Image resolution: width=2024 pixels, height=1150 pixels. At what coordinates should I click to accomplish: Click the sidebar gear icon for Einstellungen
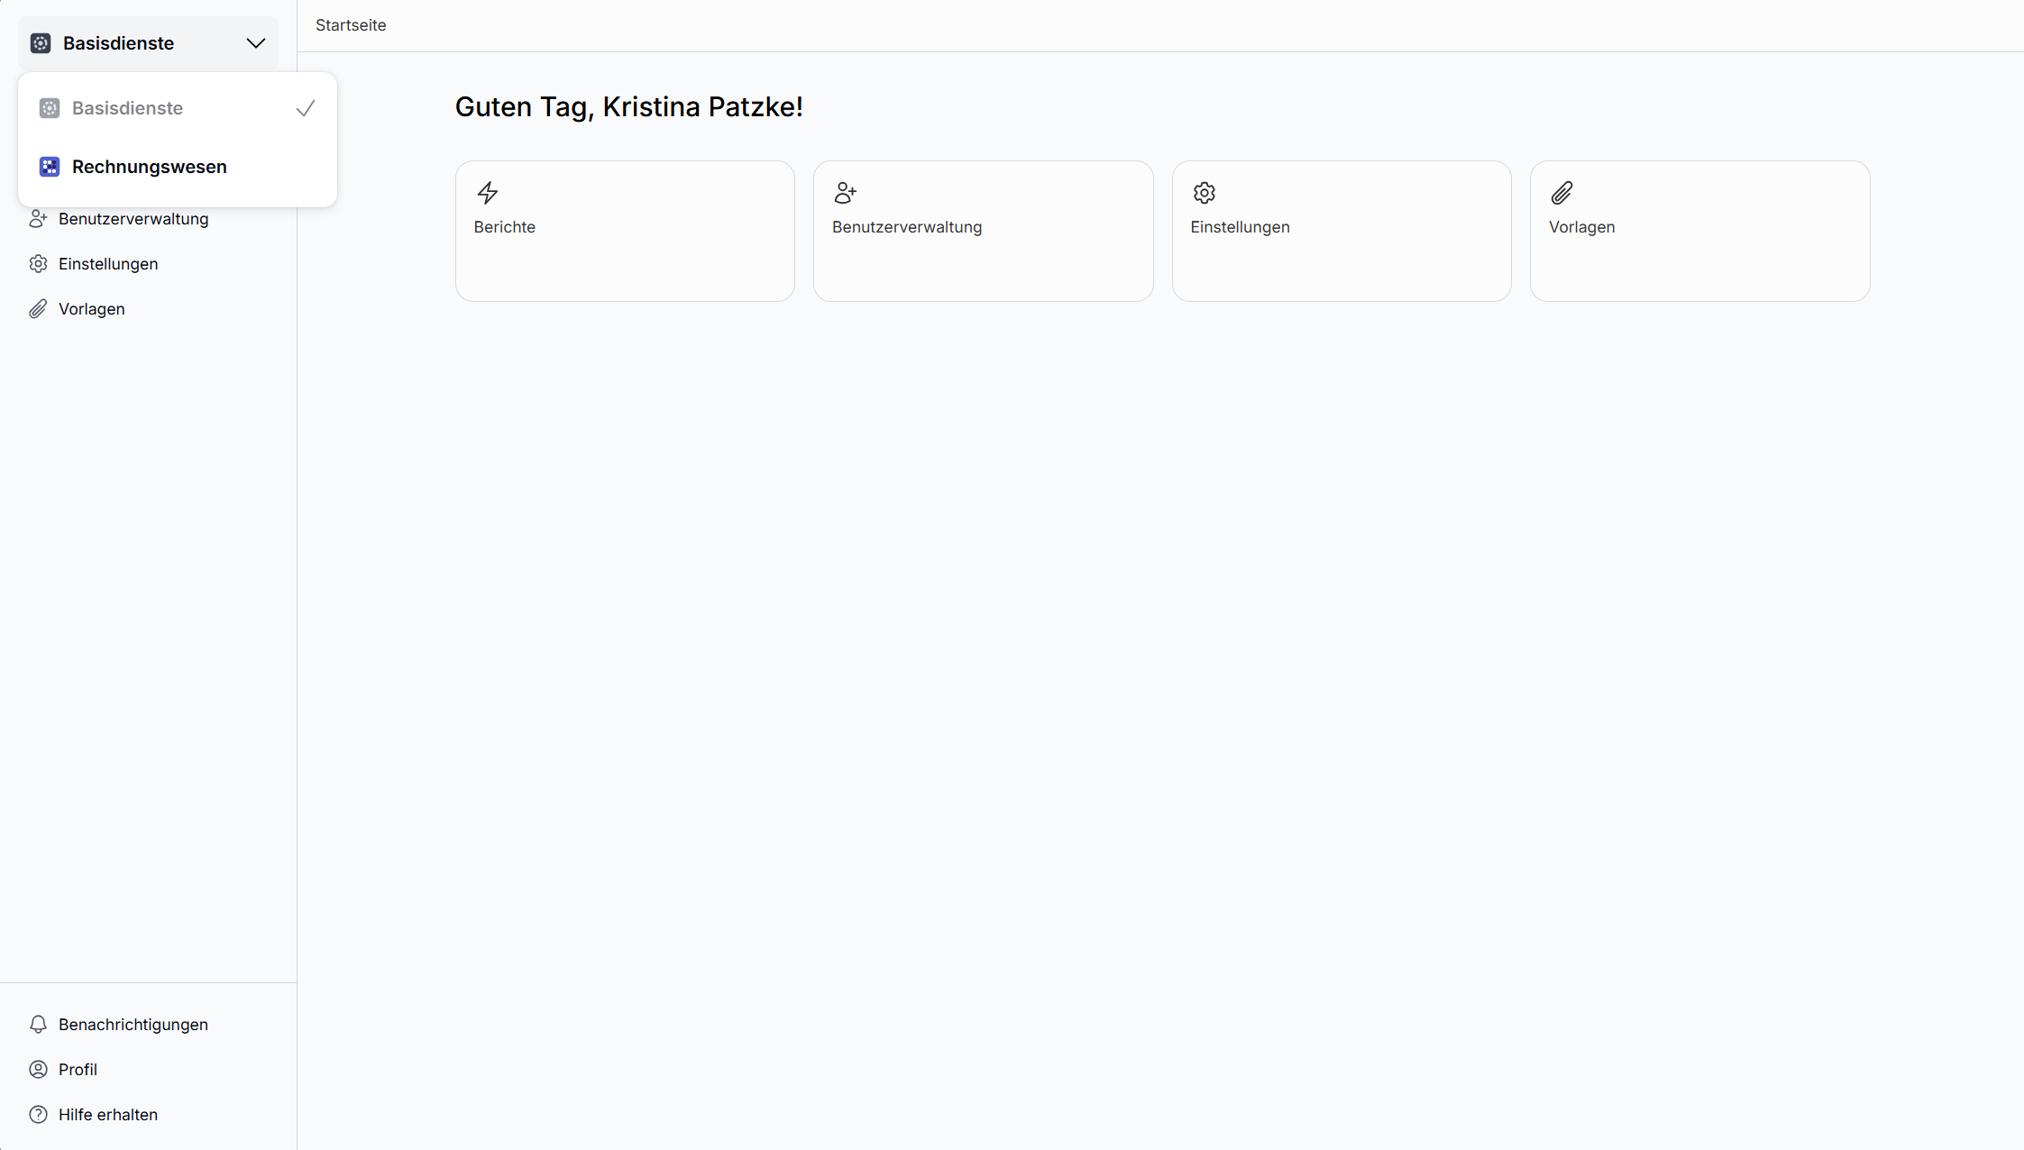38,264
